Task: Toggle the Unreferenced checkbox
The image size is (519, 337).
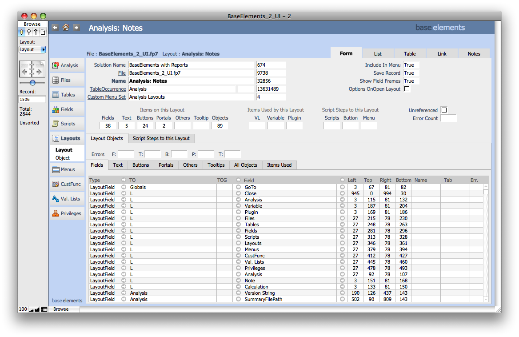Action: coord(444,110)
